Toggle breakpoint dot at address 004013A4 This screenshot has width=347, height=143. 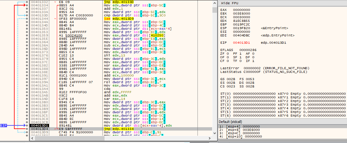(x=27, y=88)
